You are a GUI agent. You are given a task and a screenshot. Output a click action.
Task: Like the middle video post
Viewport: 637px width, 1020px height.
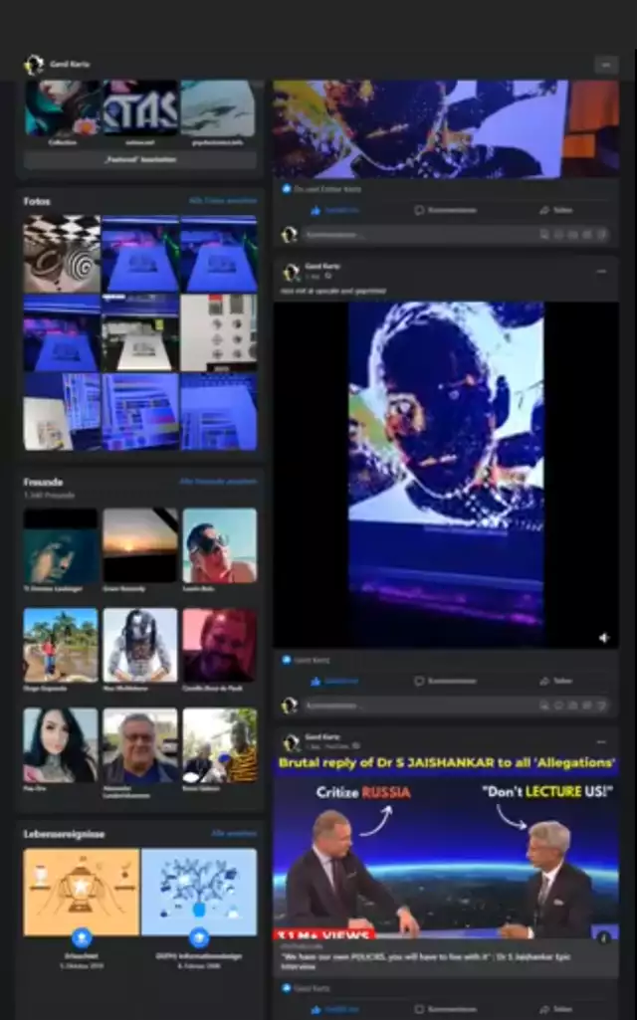[x=334, y=681]
